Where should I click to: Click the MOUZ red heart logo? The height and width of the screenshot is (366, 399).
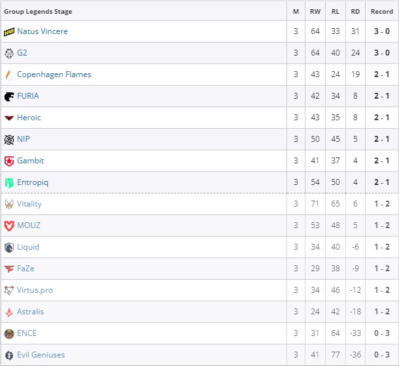point(9,225)
